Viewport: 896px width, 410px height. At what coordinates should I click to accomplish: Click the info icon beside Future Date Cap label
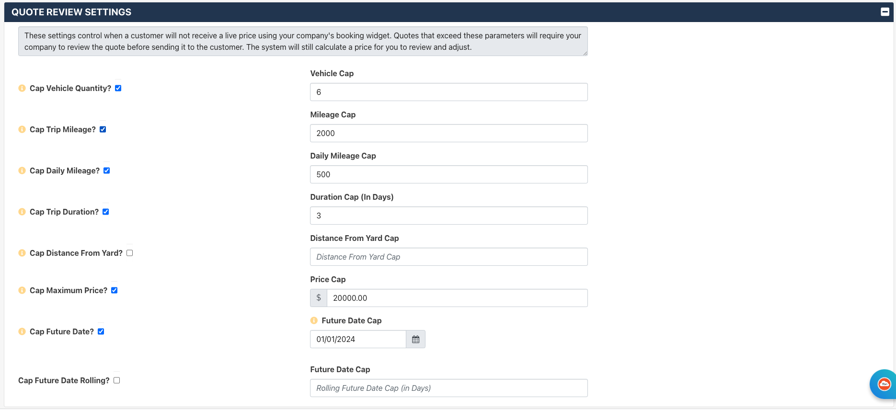(314, 320)
